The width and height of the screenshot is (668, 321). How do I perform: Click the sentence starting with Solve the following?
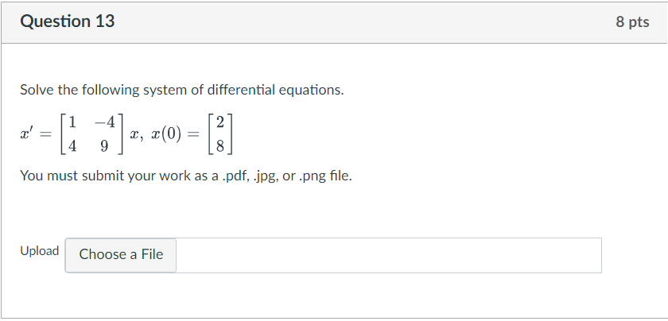pyautogui.click(x=182, y=90)
